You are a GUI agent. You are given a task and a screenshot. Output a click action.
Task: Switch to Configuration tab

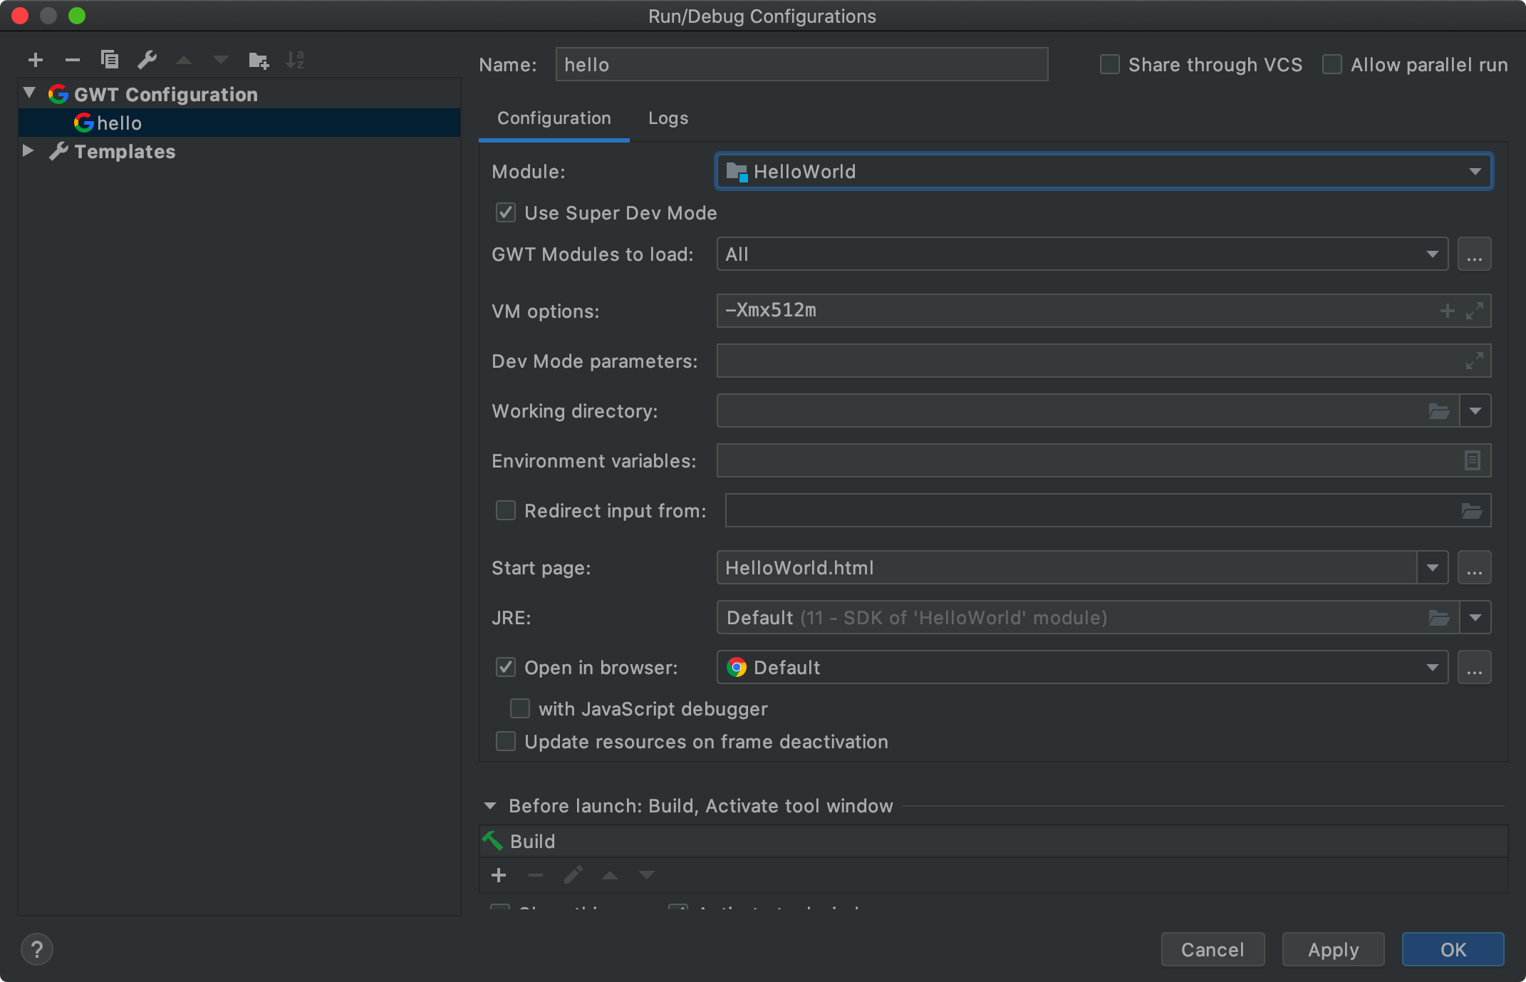tap(554, 118)
